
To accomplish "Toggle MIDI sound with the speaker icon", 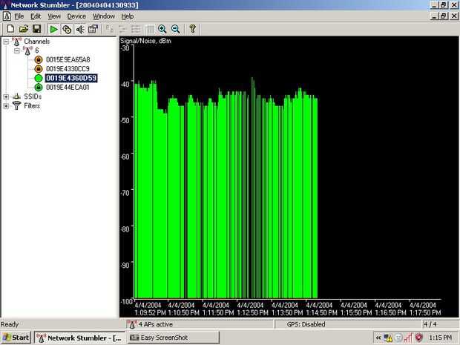I will [80, 29].
